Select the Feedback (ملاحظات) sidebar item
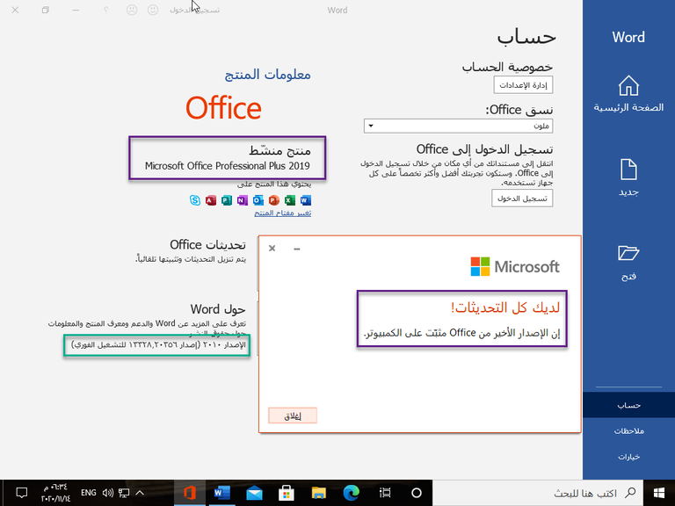This screenshot has height=506, width=675. pos(628,430)
